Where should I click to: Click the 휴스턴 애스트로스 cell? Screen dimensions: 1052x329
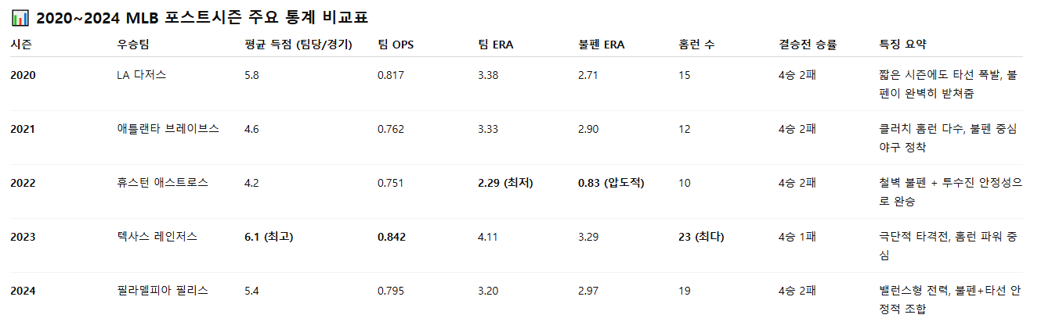[x=162, y=183]
